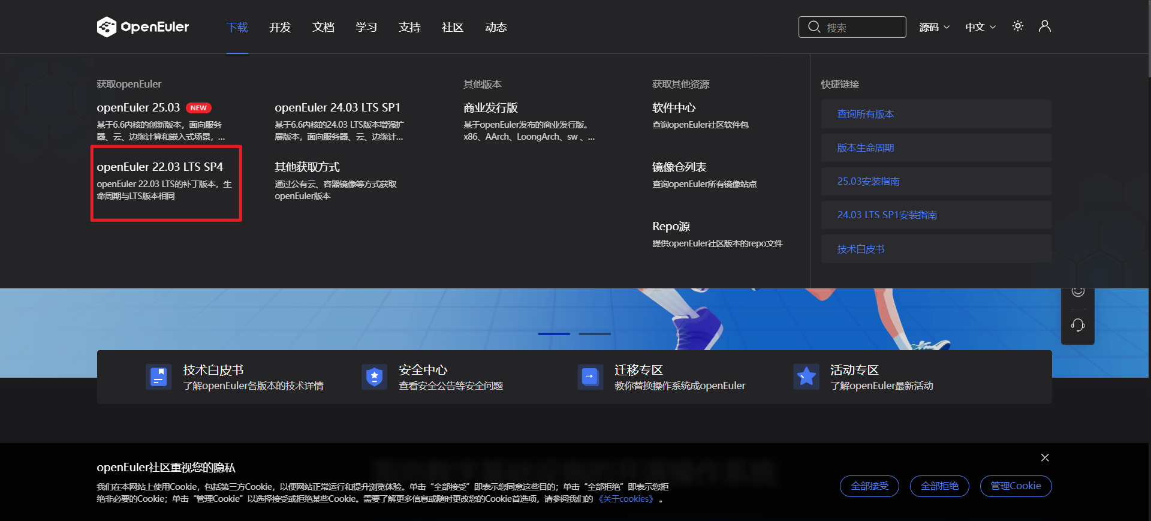Open the 《关于cookies》 link
This screenshot has height=521, width=1151.
click(x=626, y=499)
